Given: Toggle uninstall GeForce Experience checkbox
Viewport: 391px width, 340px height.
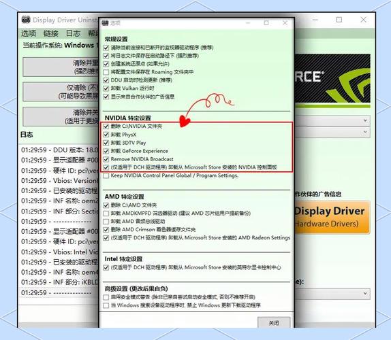Looking at the screenshot, I should (x=106, y=151).
